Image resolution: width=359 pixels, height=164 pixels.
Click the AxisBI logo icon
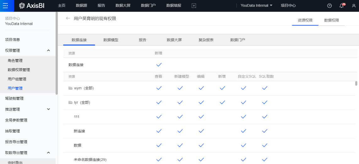click(22, 6)
